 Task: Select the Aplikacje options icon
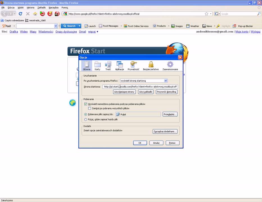click(x=119, y=66)
